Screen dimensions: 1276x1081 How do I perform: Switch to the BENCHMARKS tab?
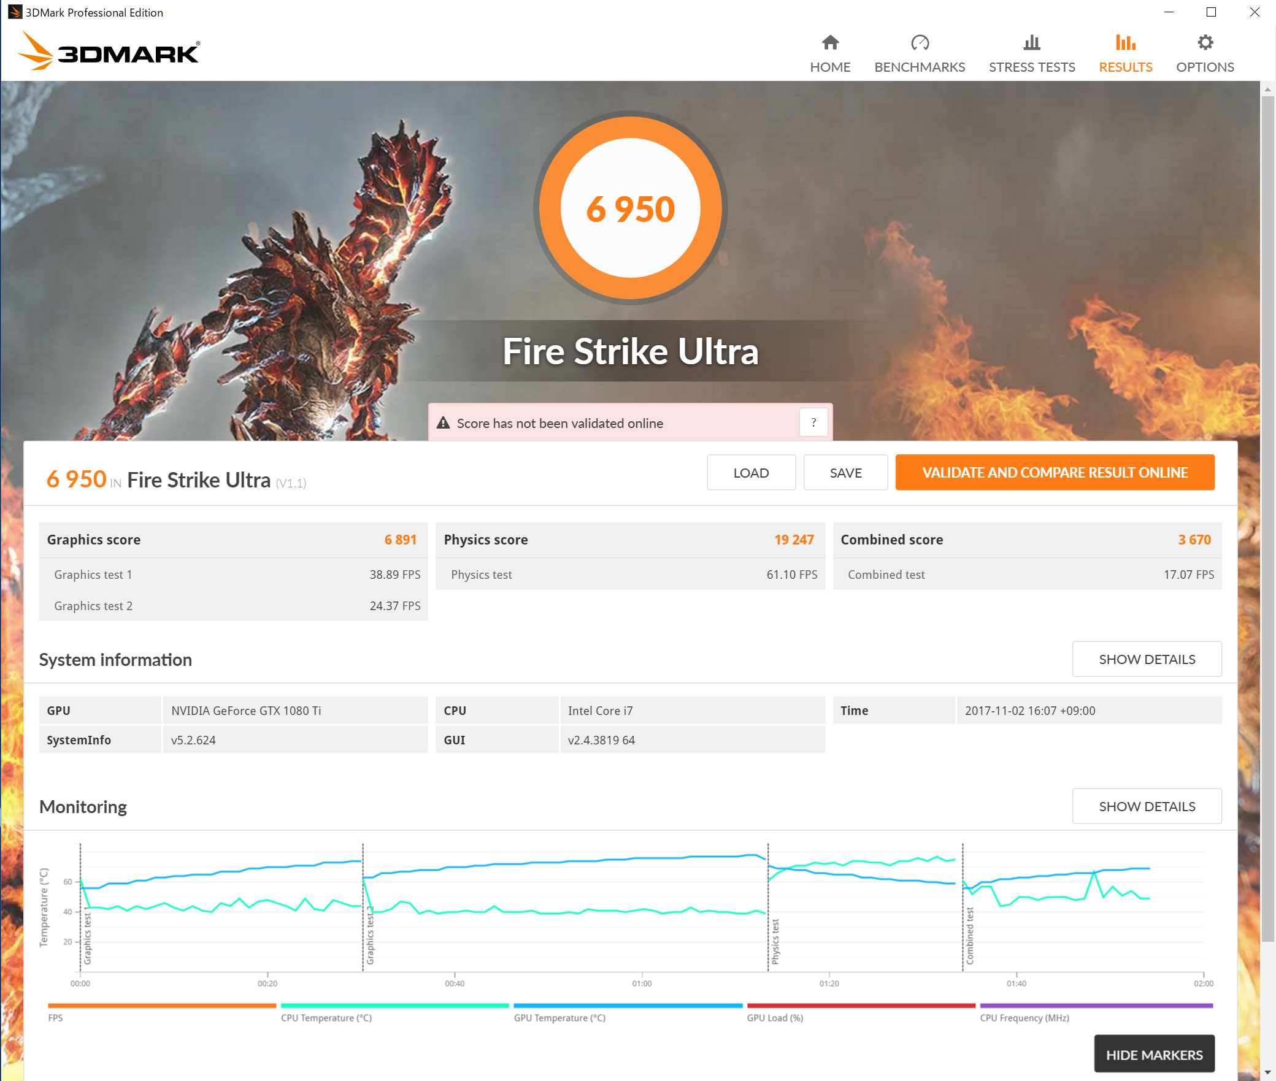click(920, 67)
